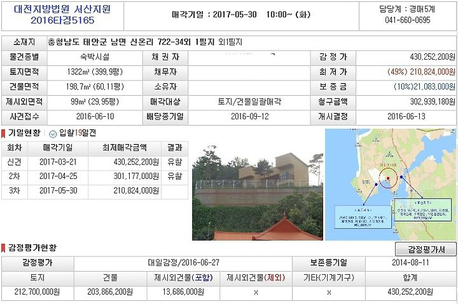The width and height of the screenshot is (458, 304).
Task: Click the 3차 minimum price 210,824,000원
Action: (136, 190)
